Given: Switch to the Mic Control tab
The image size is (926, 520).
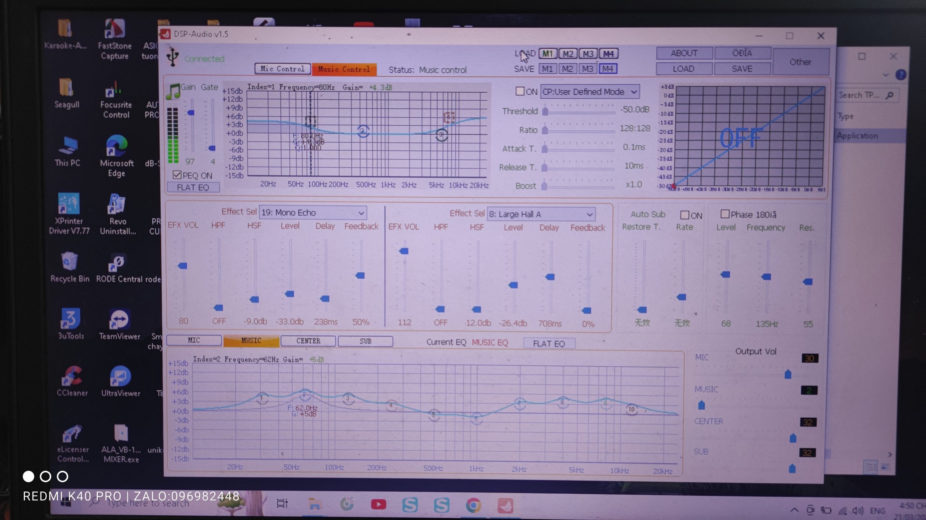Looking at the screenshot, I should (283, 69).
